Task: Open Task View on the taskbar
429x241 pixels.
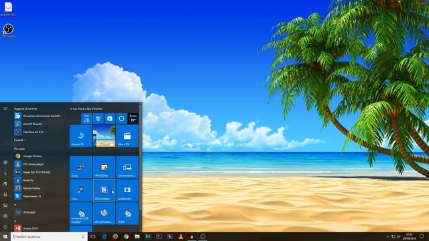Action: [x=93, y=236]
